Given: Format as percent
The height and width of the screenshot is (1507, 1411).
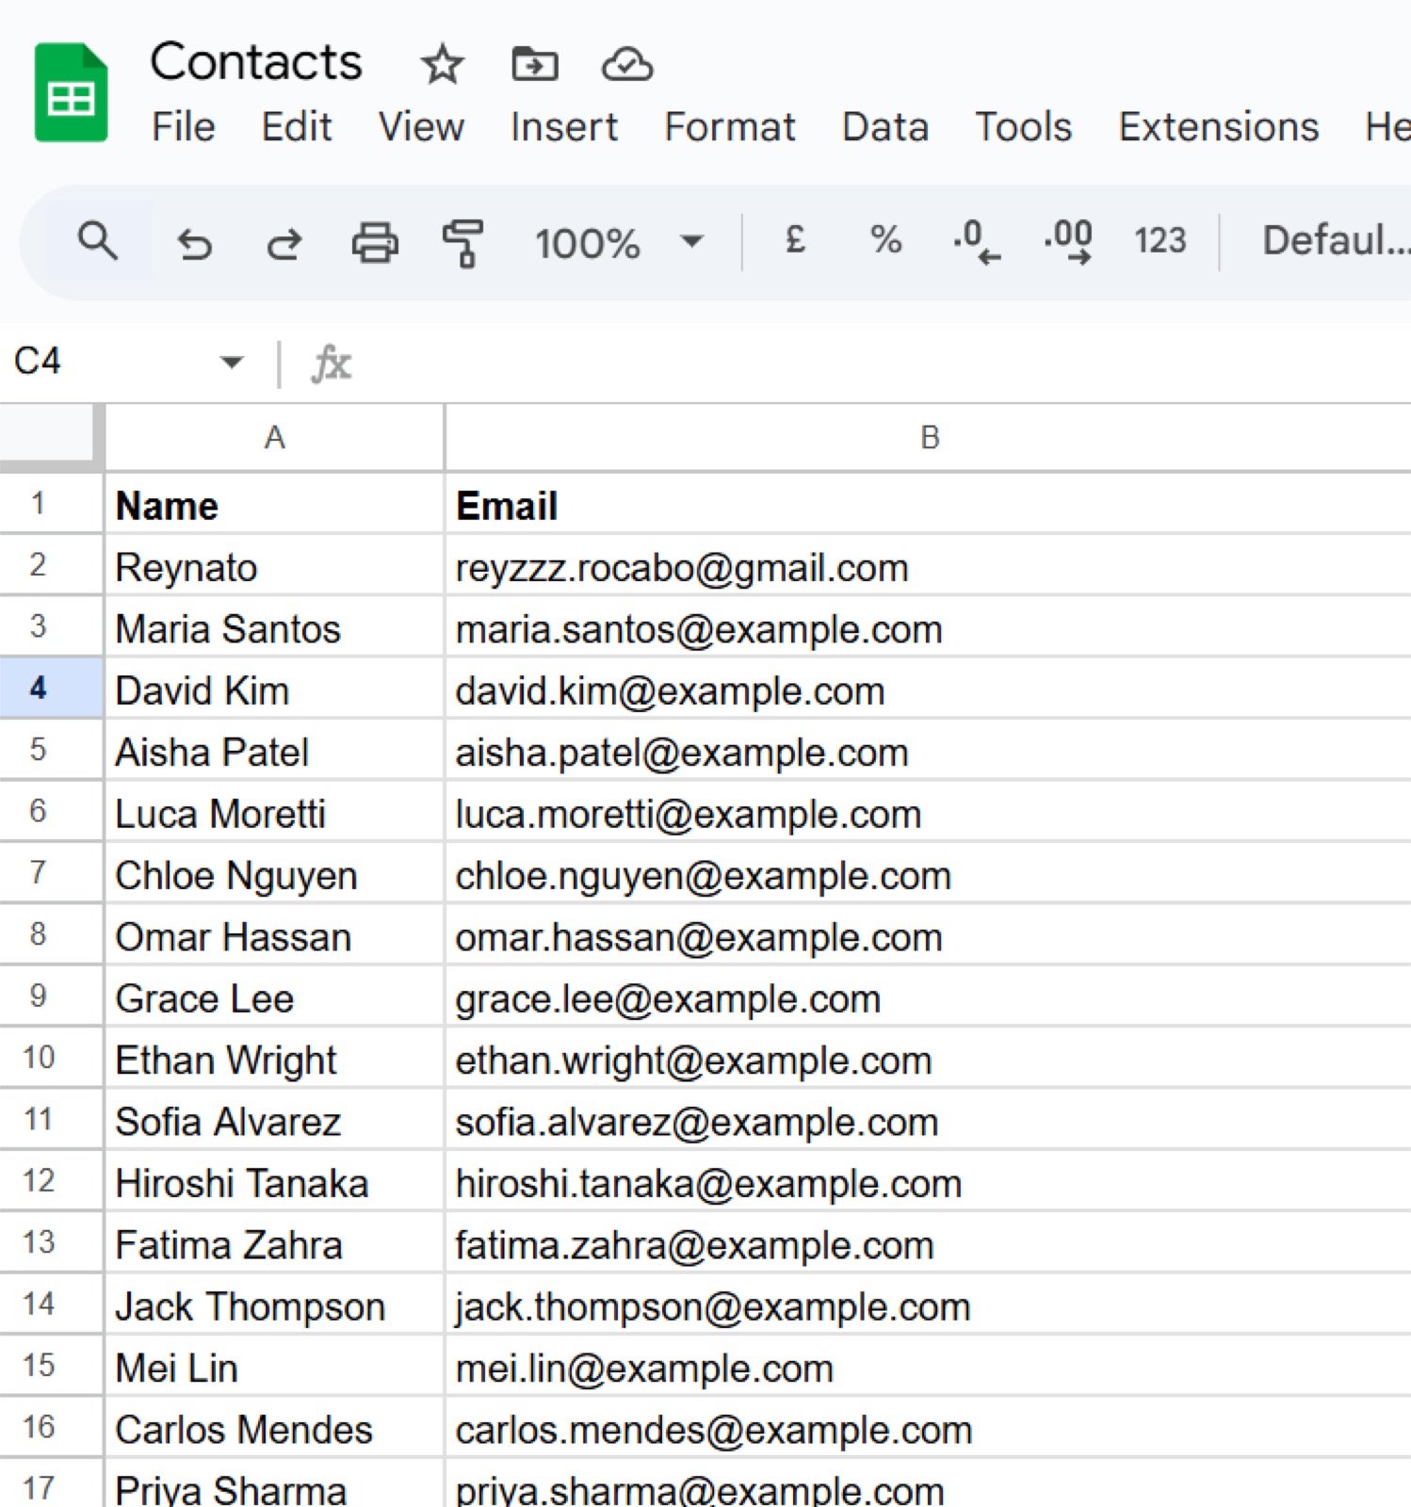Looking at the screenshot, I should 885,240.
